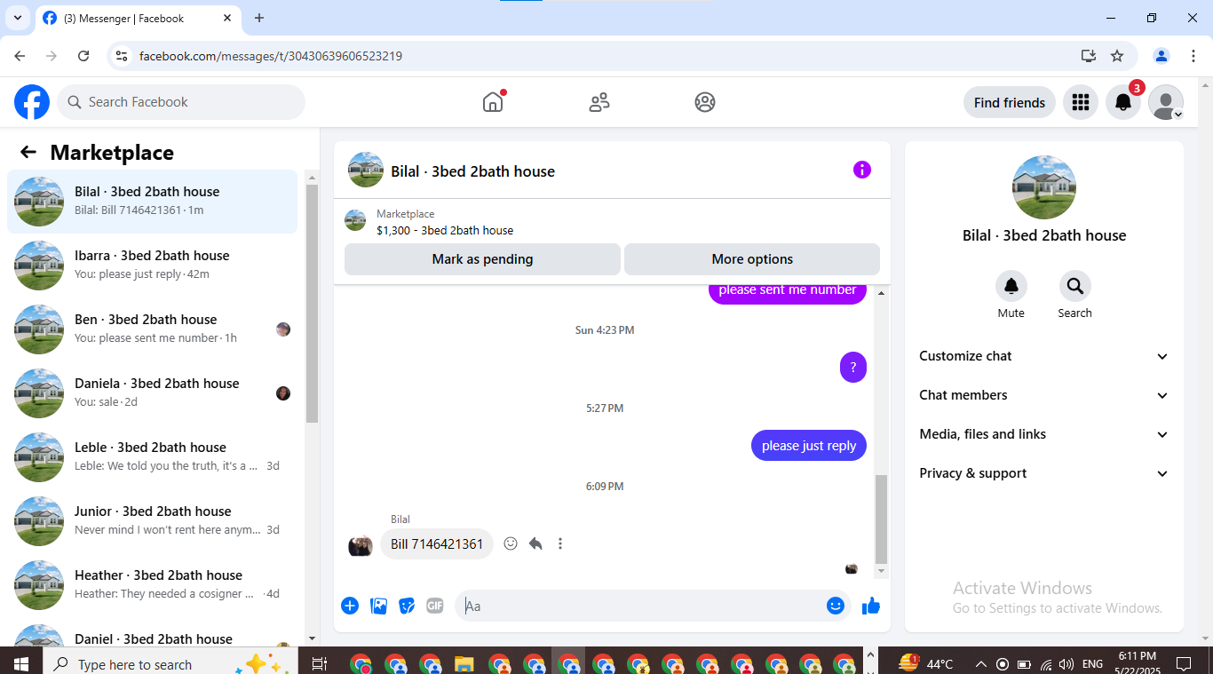Focus the Search Facebook field

coord(181,102)
